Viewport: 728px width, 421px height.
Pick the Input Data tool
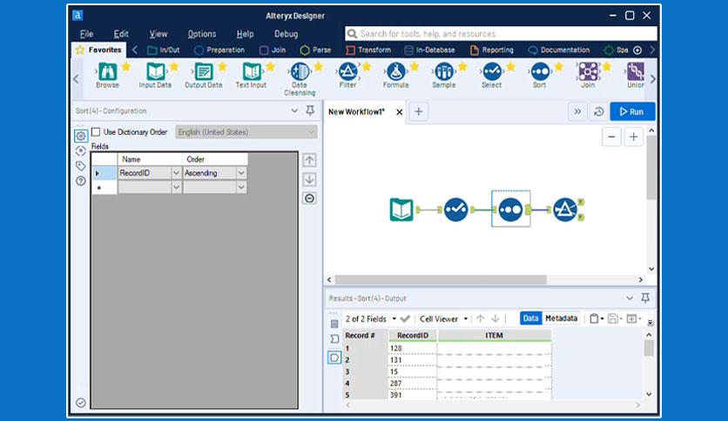156,72
